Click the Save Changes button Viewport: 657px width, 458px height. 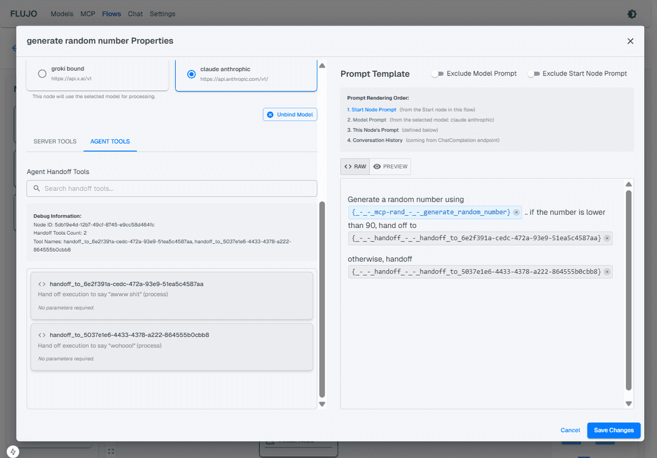614,431
